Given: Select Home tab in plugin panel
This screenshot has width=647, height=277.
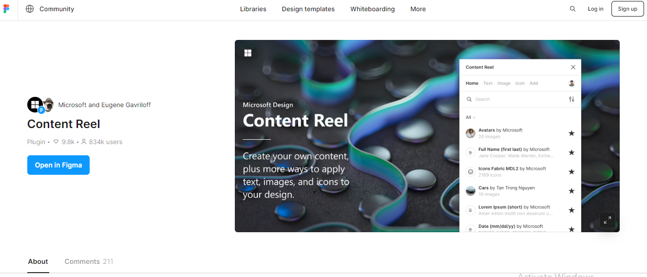Looking at the screenshot, I should pyautogui.click(x=472, y=83).
